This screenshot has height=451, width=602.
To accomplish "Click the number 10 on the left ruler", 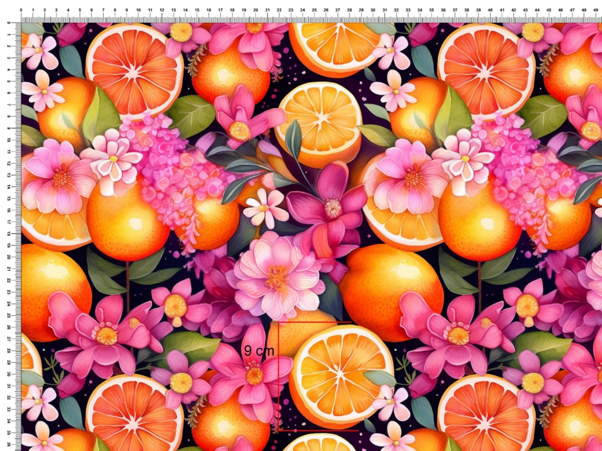I will (x=9, y=140).
